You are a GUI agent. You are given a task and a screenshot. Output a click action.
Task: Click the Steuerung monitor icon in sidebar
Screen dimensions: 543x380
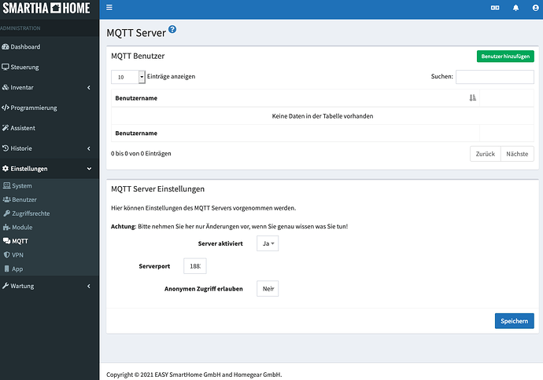[x=6, y=68]
